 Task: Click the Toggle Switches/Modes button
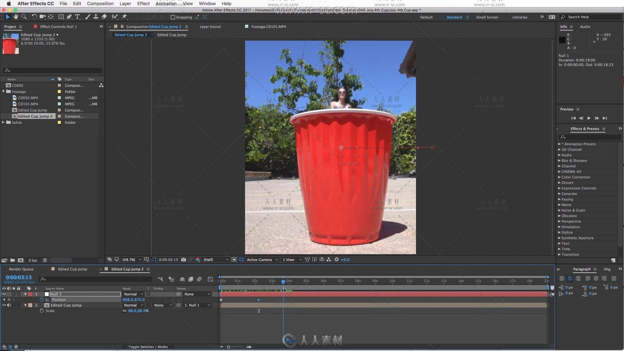click(148, 346)
